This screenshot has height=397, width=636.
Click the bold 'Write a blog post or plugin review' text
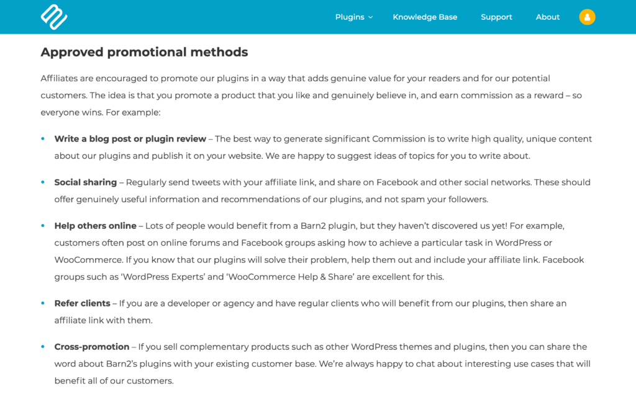130,139
